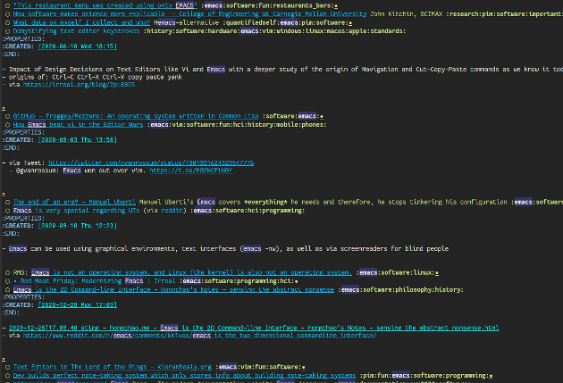This screenshot has width=563, height=383.
Task: Expand folded marker after quantifiedself pim software tags
Action: [x=350, y=23]
